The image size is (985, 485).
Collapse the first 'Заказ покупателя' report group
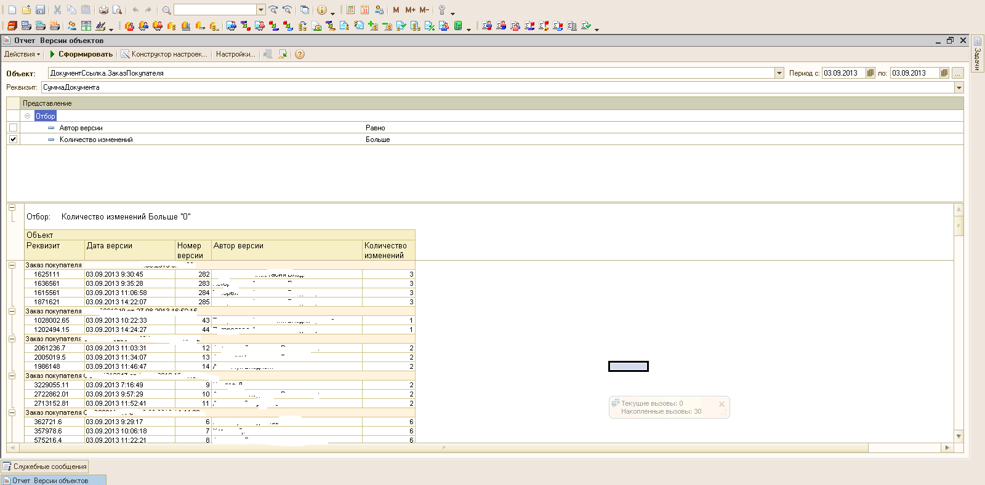coord(12,265)
